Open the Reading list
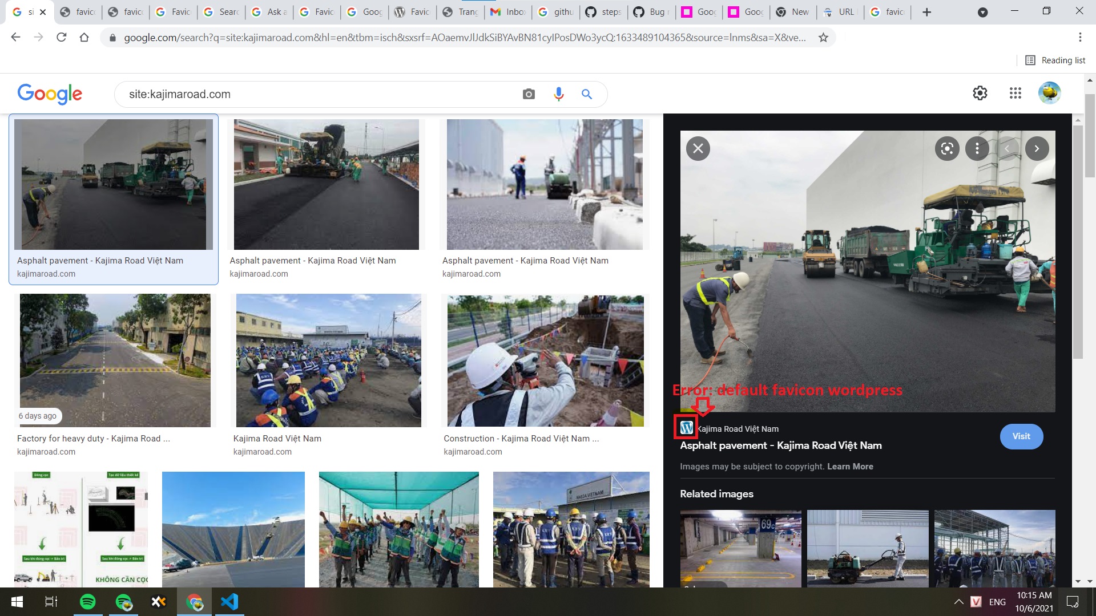The height and width of the screenshot is (616, 1096). 1055,60
